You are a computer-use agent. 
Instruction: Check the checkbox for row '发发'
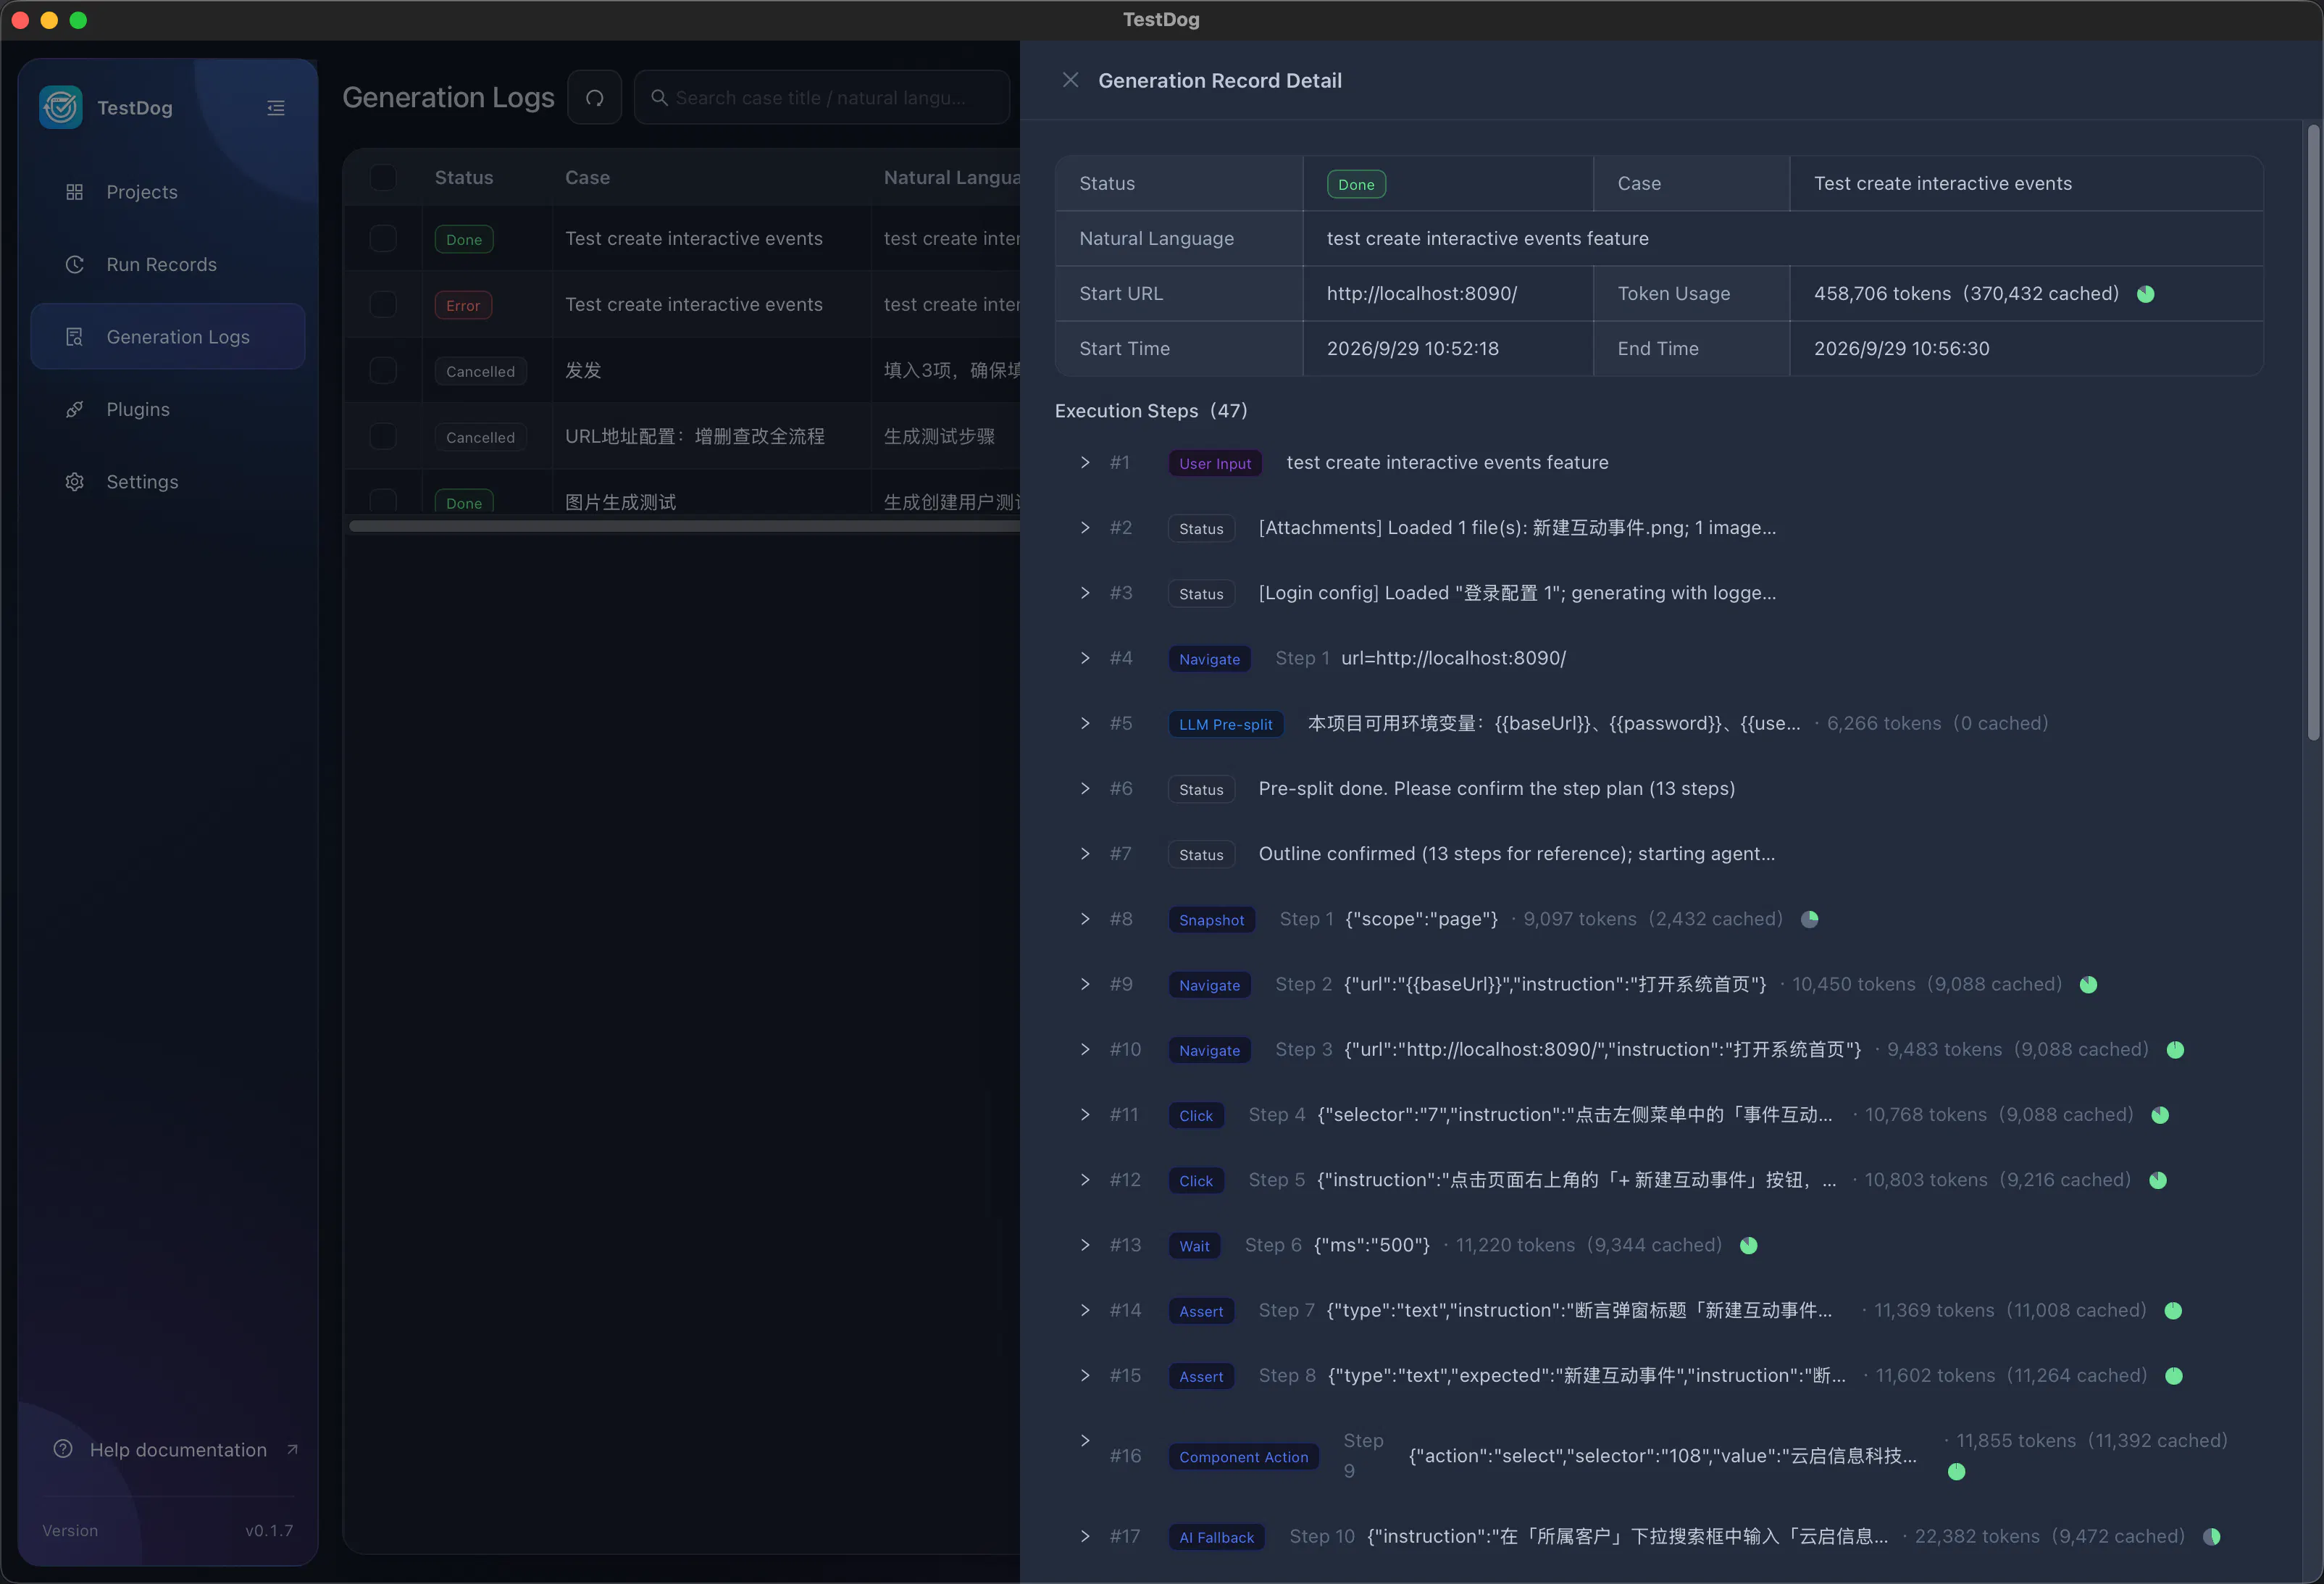pyautogui.click(x=383, y=370)
